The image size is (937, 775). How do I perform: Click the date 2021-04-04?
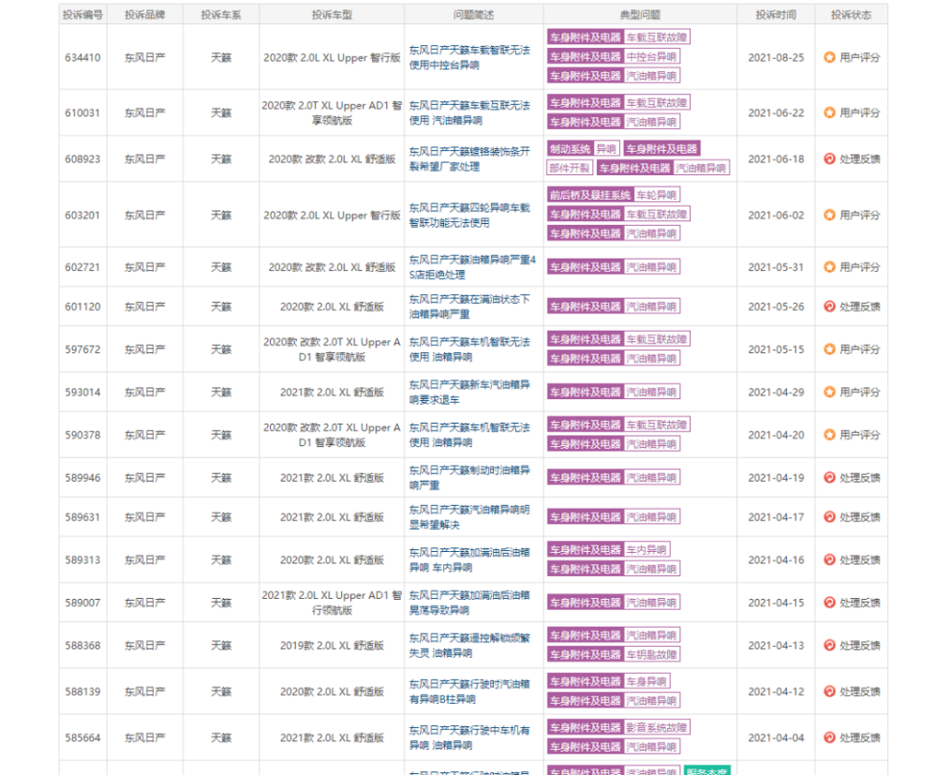coord(776,738)
